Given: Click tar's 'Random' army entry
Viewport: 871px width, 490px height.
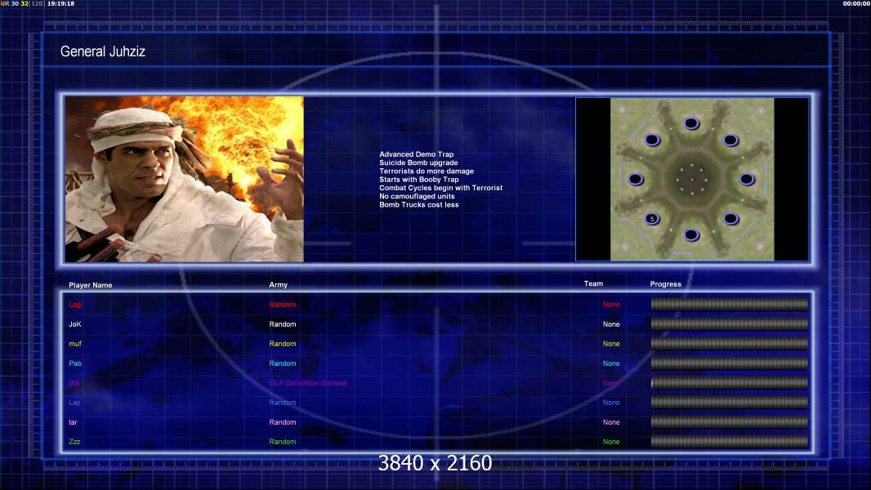Looking at the screenshot, I should coord(282,422).
